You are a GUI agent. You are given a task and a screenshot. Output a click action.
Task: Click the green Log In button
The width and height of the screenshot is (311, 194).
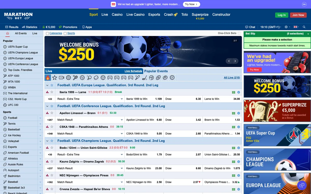[281, 15]
